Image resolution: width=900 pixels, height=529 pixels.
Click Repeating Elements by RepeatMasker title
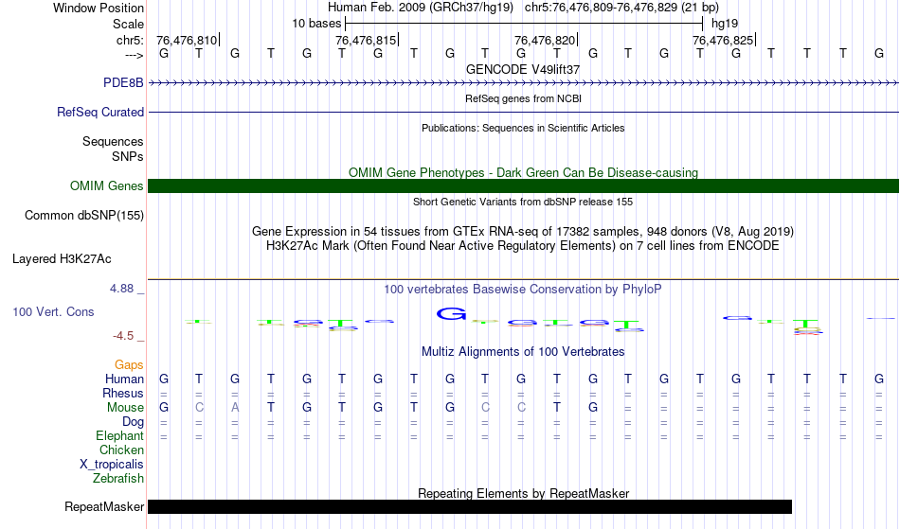[524, 493]
